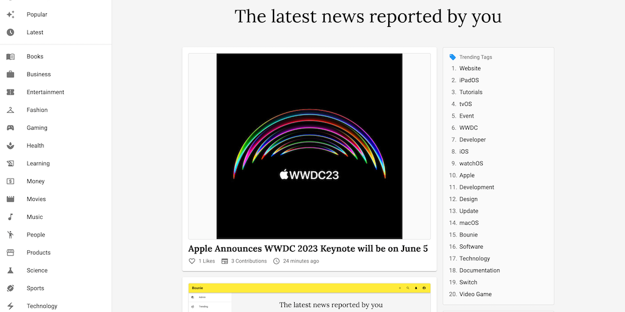Click the Money dollar icon
The width and height of the screenshot is (625, 312).
(x=10, y=181)
